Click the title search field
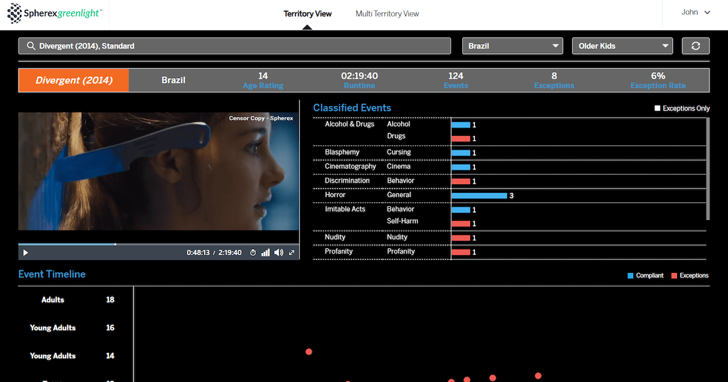The width and height of the screenshot is (728, 382). coord(235,46)
